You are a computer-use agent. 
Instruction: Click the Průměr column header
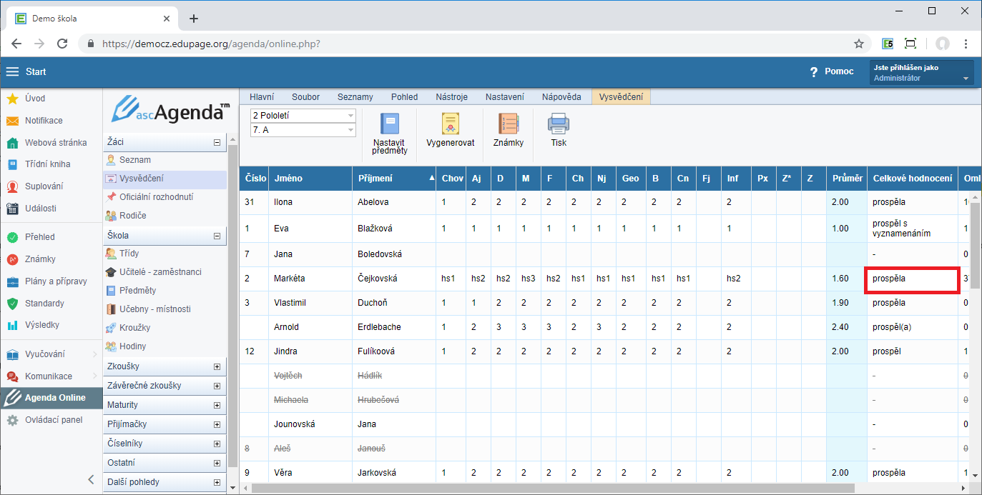847,179
